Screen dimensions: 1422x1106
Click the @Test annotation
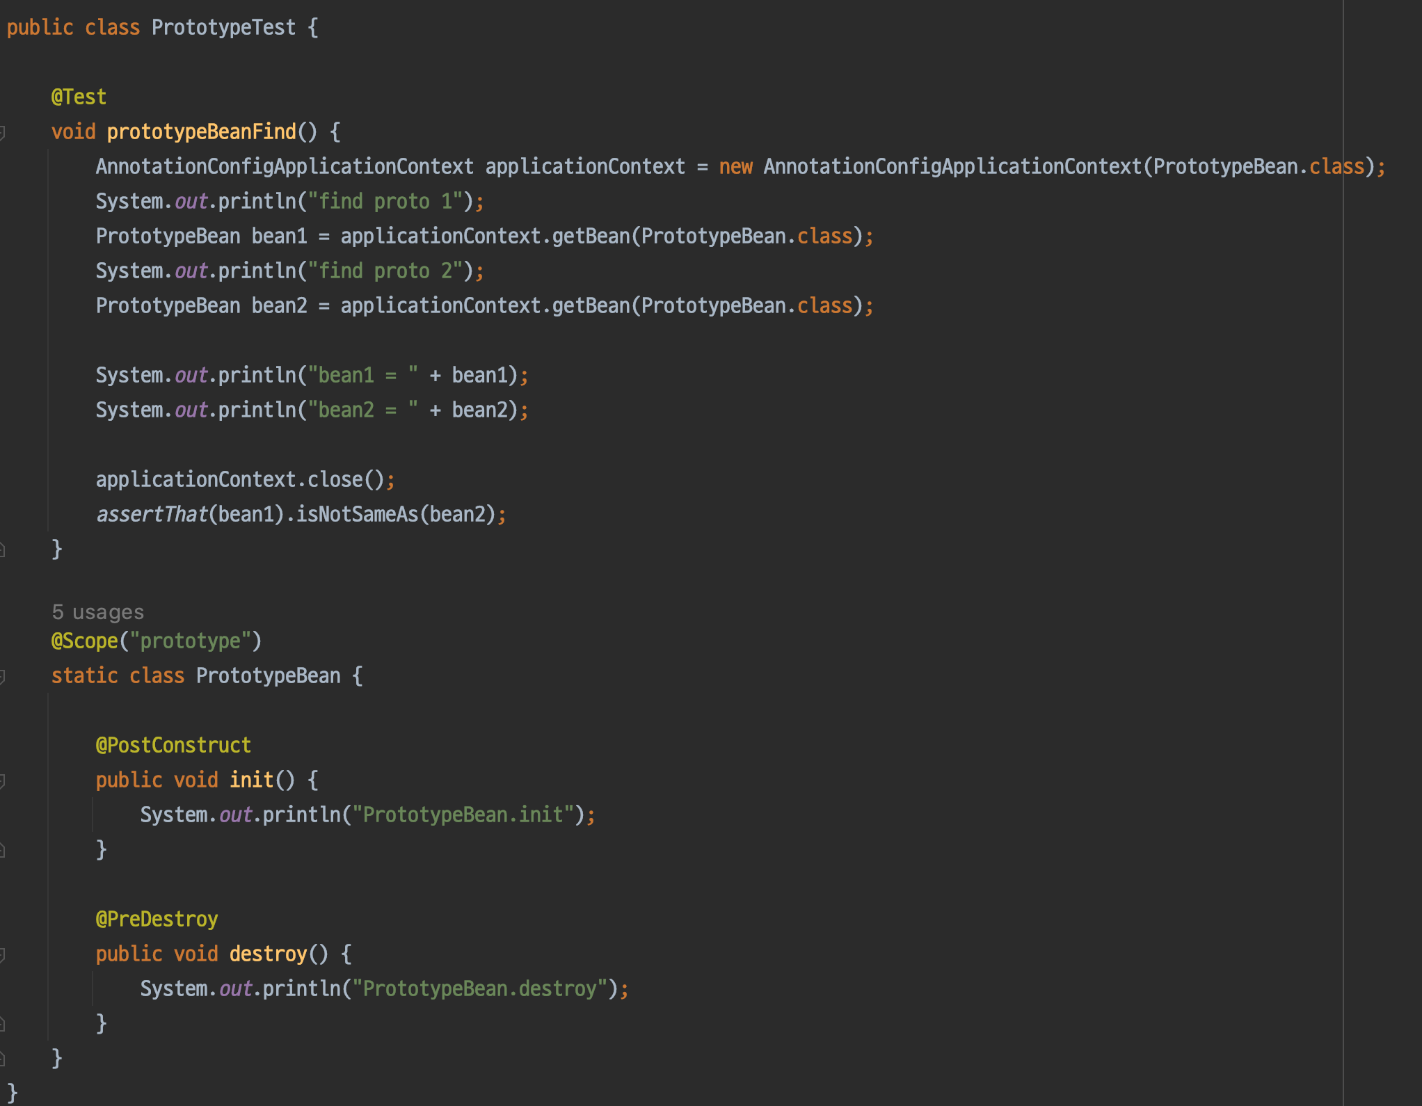(x=79, y=97)
